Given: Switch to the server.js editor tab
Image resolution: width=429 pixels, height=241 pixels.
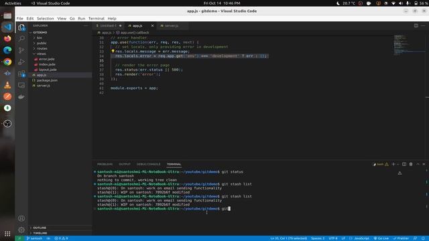Looking at the screenshot, I should (x=171, y=25).
